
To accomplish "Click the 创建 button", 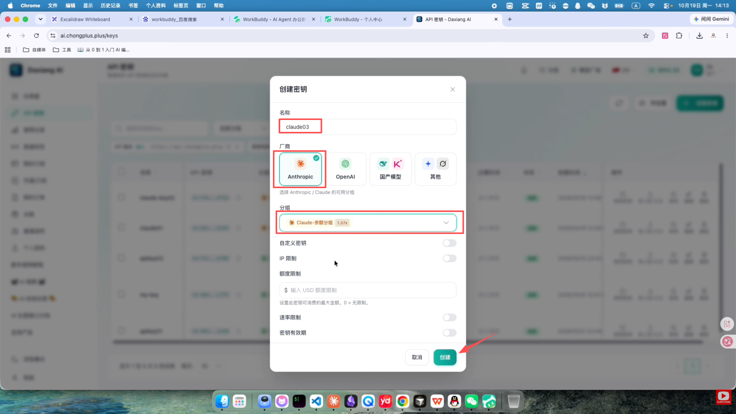I will pyautogui.click(x=445, y=357).
